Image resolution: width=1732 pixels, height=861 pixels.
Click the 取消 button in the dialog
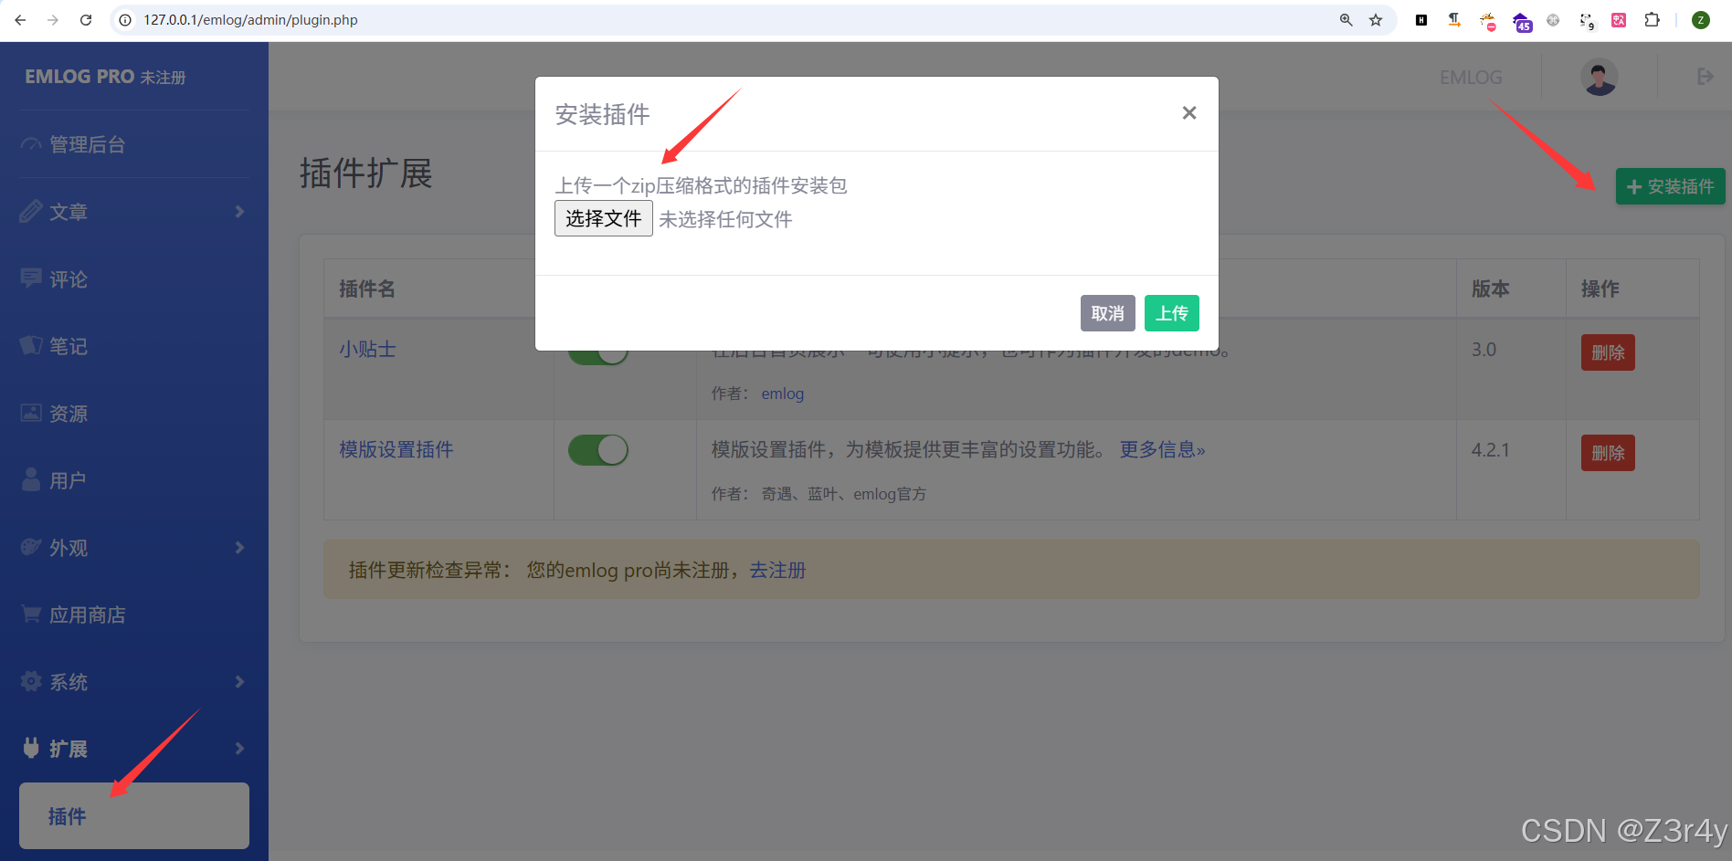tap(1108, 313)
